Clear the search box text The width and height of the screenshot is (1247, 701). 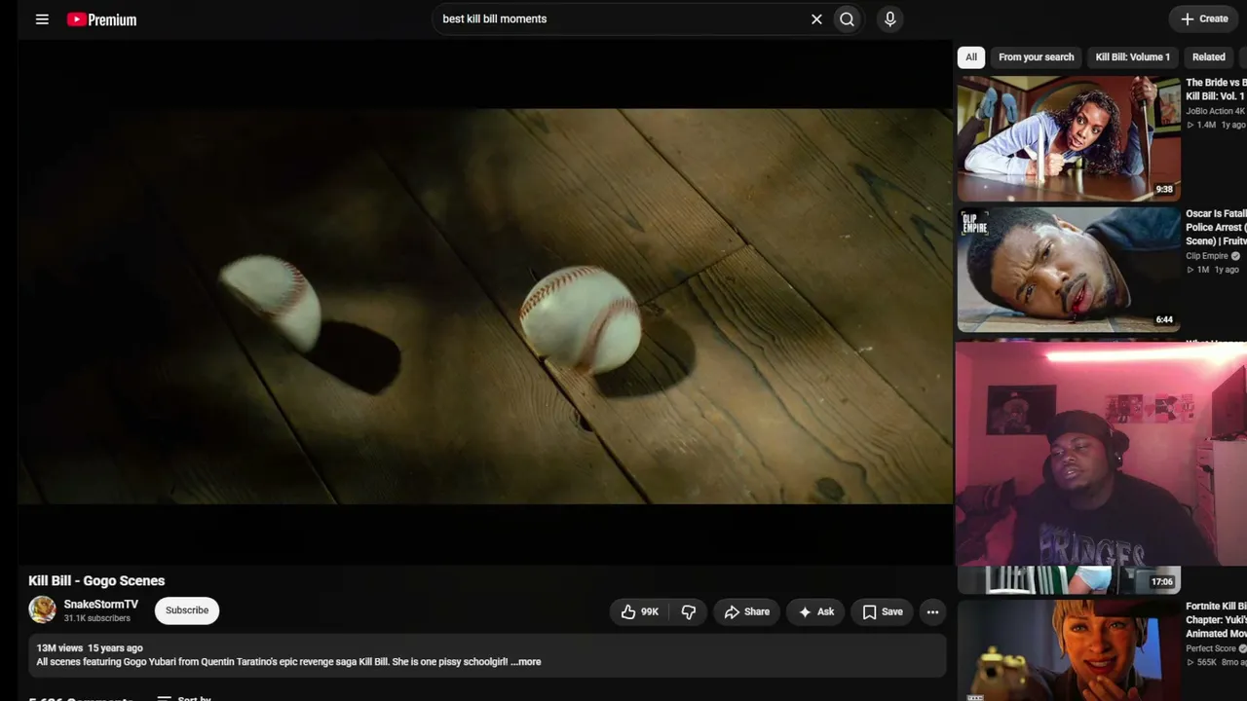click(x=816, y=18)
